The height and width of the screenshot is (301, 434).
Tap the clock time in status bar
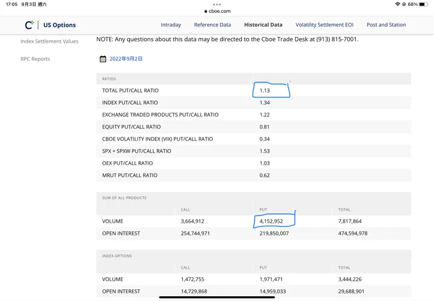click(x=11, y=4)
